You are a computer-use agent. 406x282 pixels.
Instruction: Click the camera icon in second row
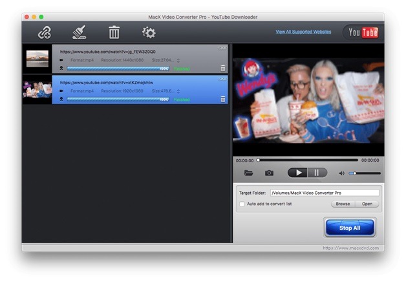[61, 91]
